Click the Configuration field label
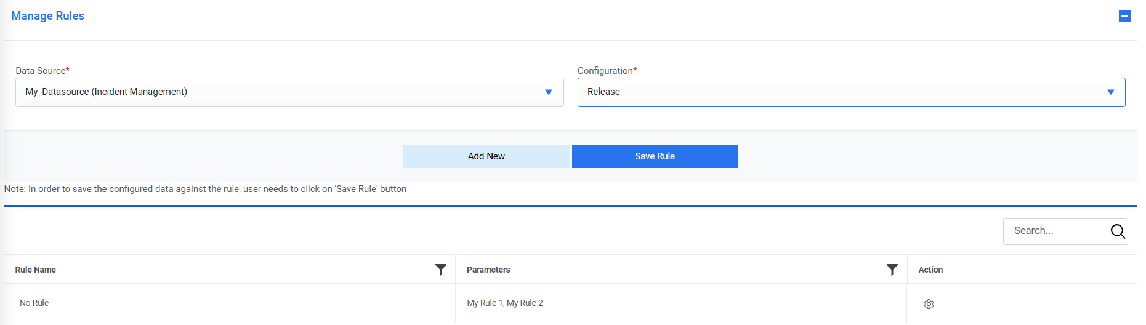The height and width of the screenshot is (325, 1146). pos(607,71)
